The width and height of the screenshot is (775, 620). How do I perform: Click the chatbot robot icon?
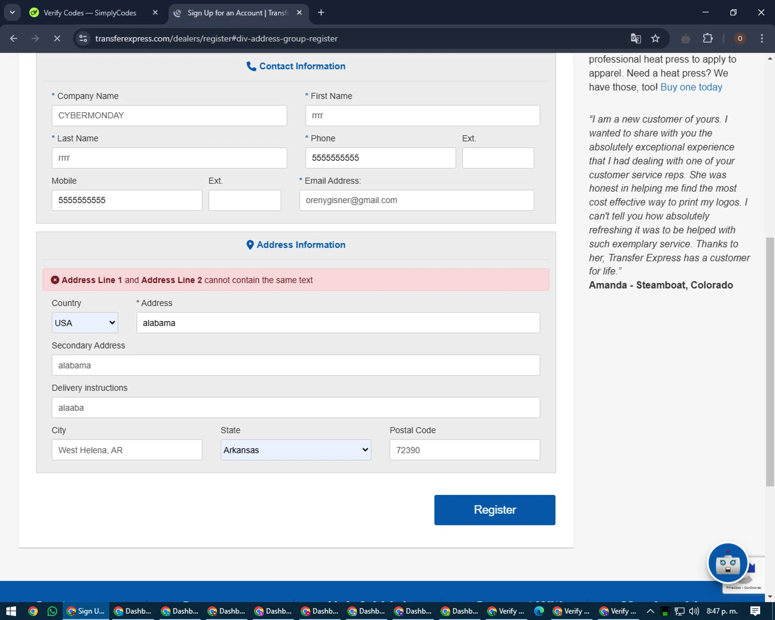coord(727,563)
